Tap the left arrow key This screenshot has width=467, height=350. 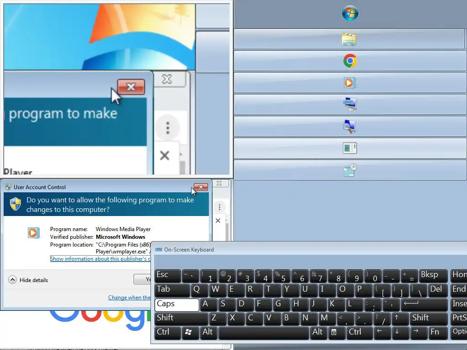click(x=382, y=332)
